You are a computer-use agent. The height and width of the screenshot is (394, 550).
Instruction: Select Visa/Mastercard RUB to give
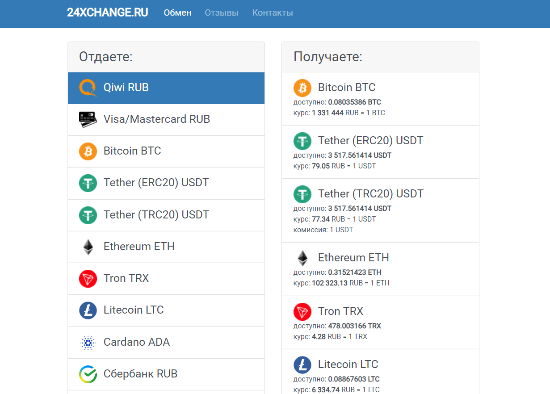[166, 120]
